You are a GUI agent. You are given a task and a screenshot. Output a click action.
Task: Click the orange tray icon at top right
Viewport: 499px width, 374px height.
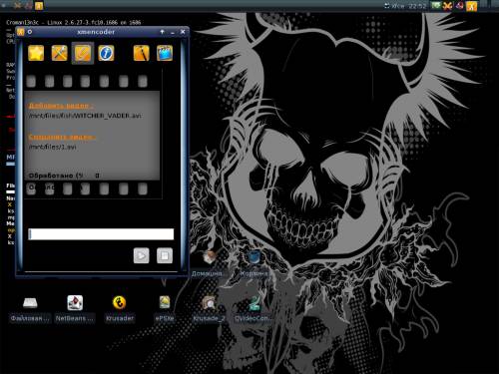[x=471, y=6]
